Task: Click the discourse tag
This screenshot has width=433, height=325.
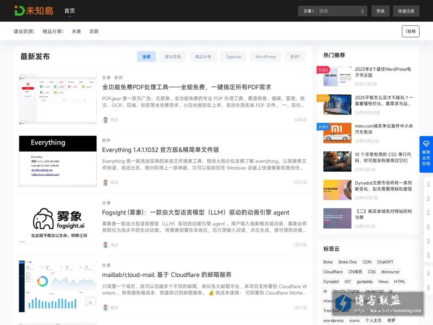Action: [x=390, y=272]
